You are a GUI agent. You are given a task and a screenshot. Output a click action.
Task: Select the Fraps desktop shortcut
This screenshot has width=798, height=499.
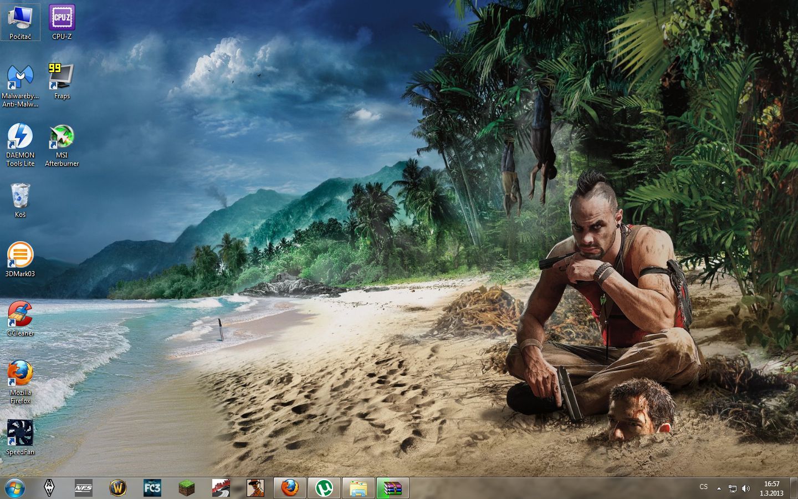[x=62, y=82]
